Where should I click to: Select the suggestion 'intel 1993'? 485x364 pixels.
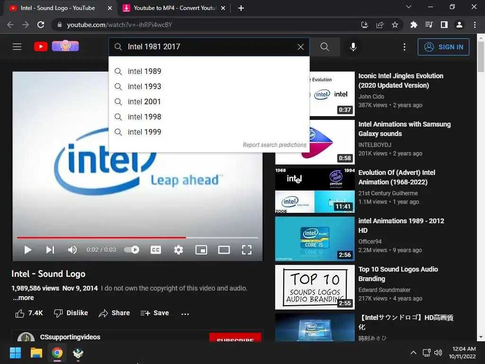(209, 86)
